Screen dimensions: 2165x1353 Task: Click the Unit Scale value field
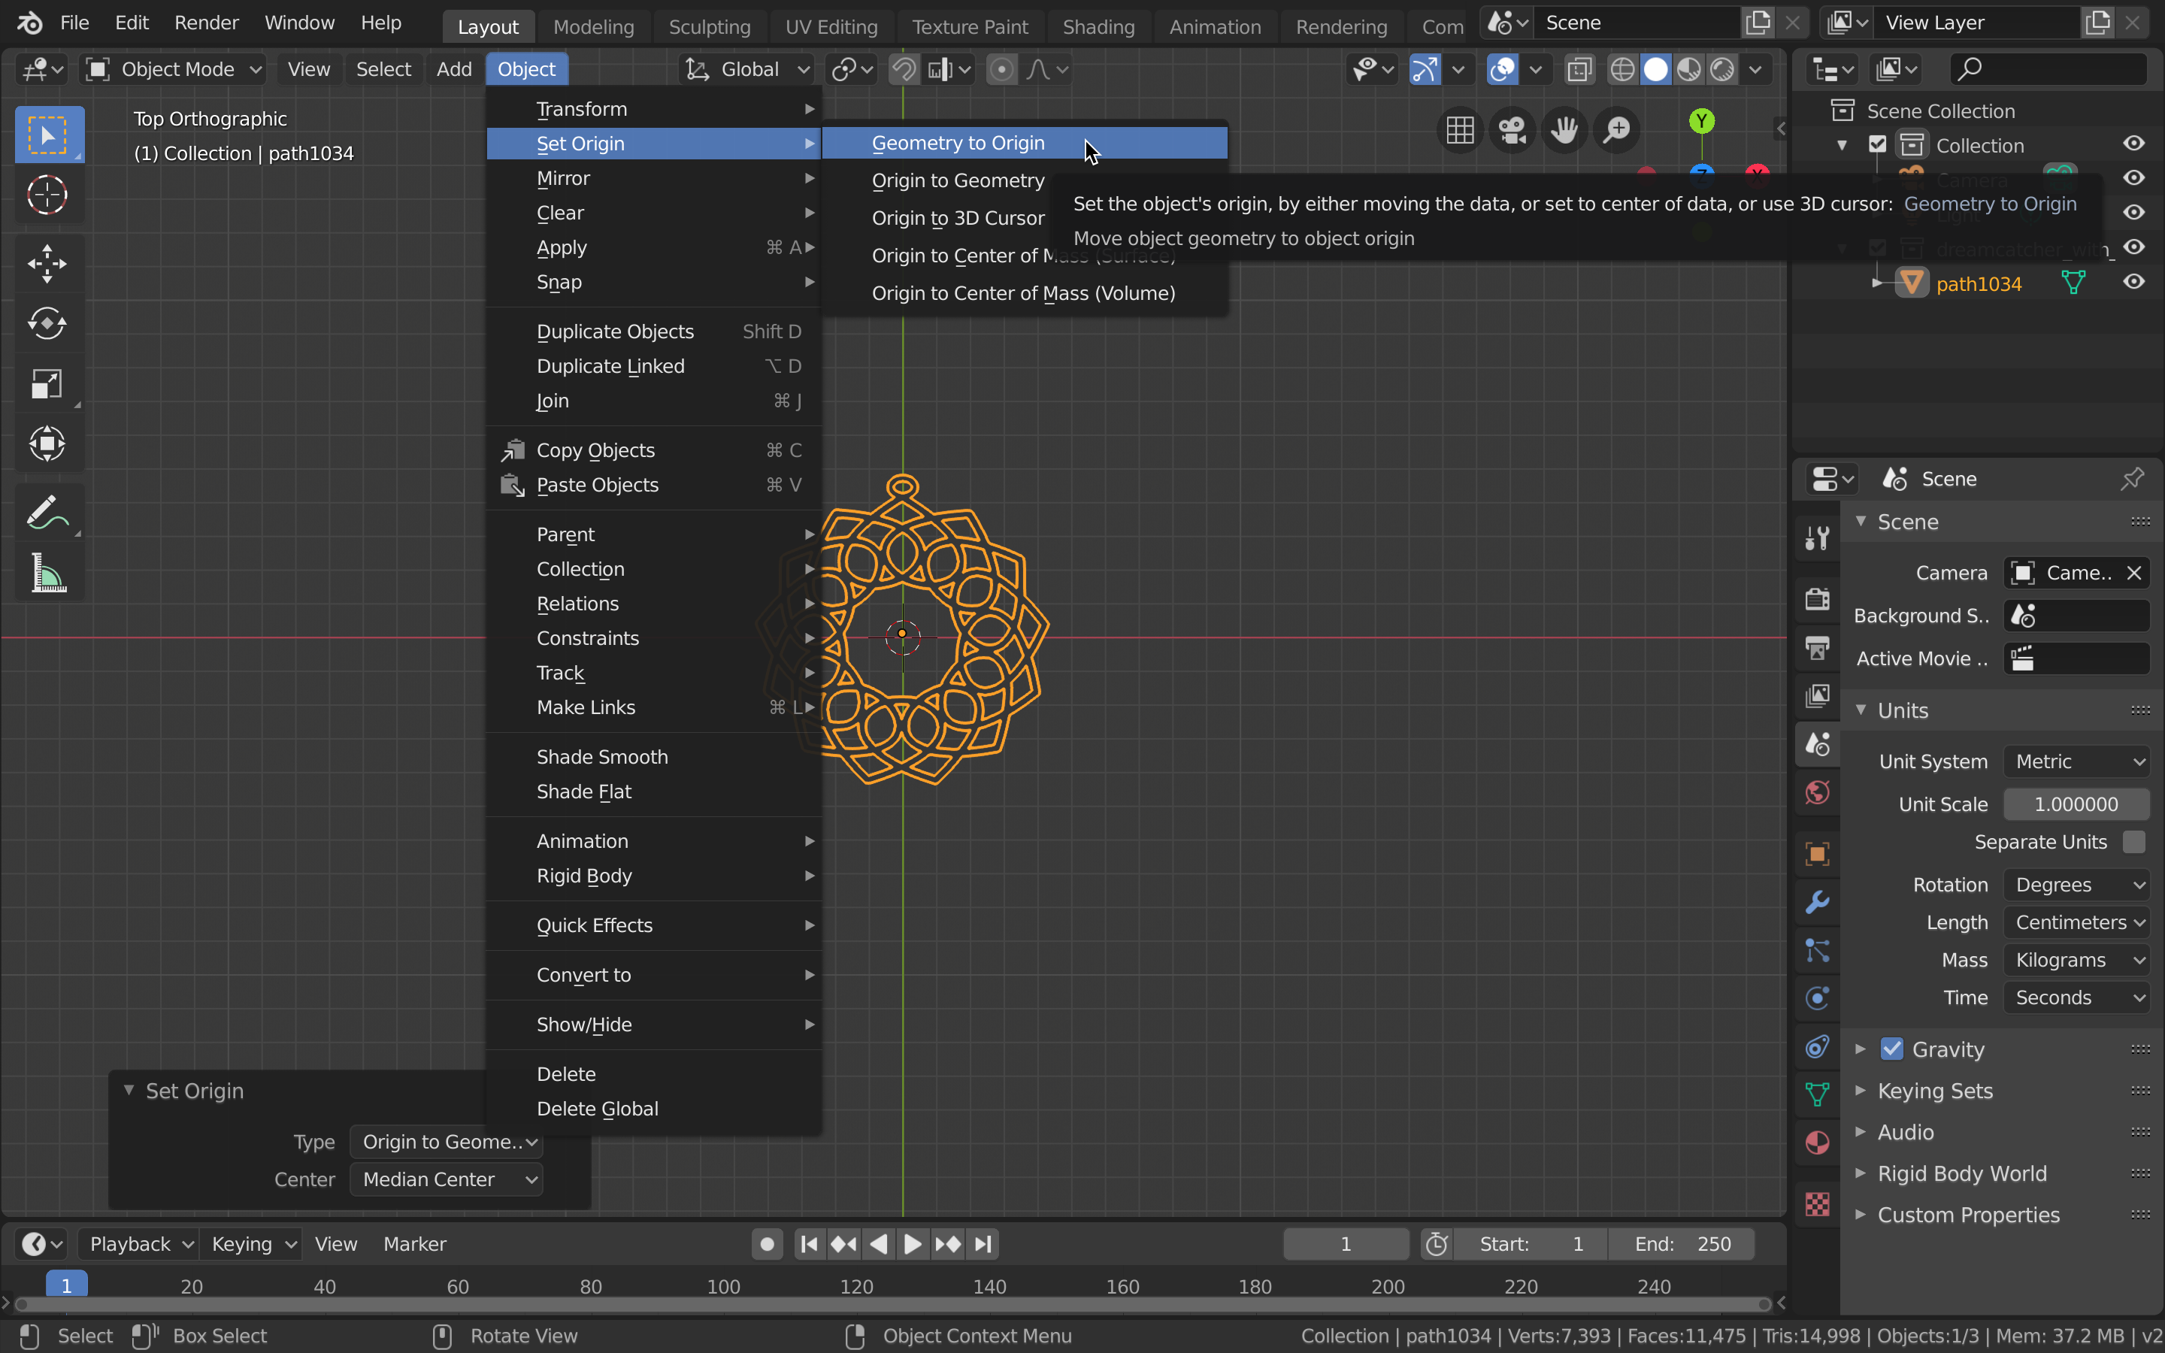[2076, 804]
